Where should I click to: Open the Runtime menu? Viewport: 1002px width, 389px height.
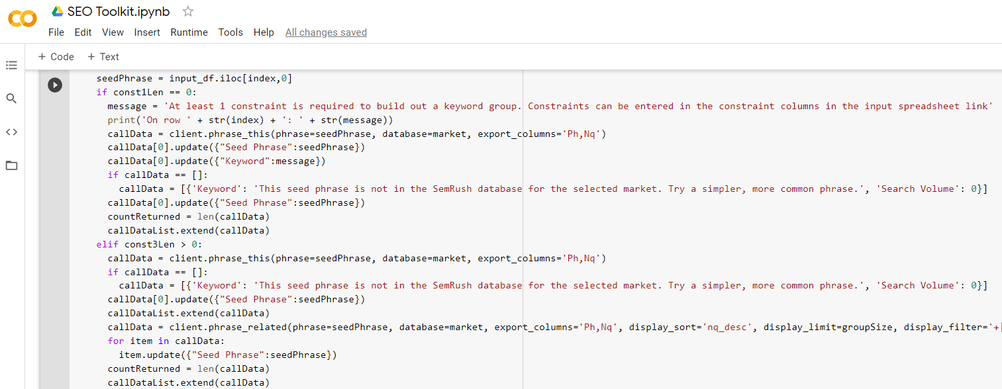[189, 32]
